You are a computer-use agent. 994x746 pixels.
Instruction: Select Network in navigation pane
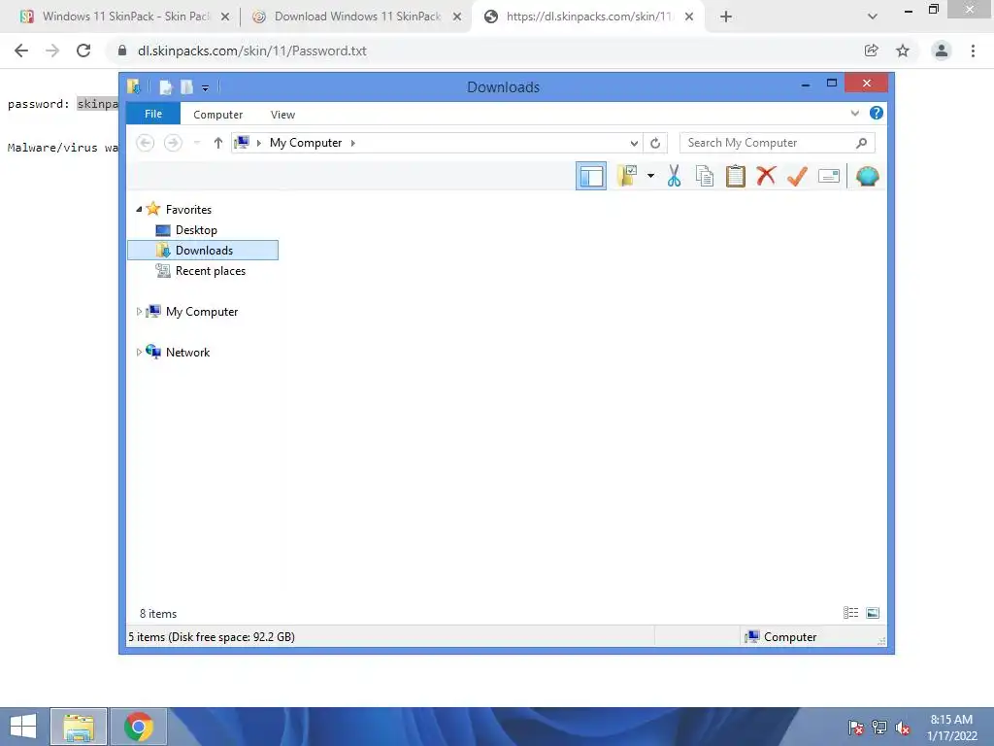click(x=187, y=352)
